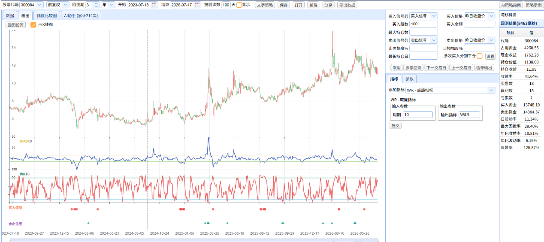Viewport: 544px width, 242px height.
Task: Click the 设置 button beside 多次买入分别平仓
Action: (x=490, y=56)
